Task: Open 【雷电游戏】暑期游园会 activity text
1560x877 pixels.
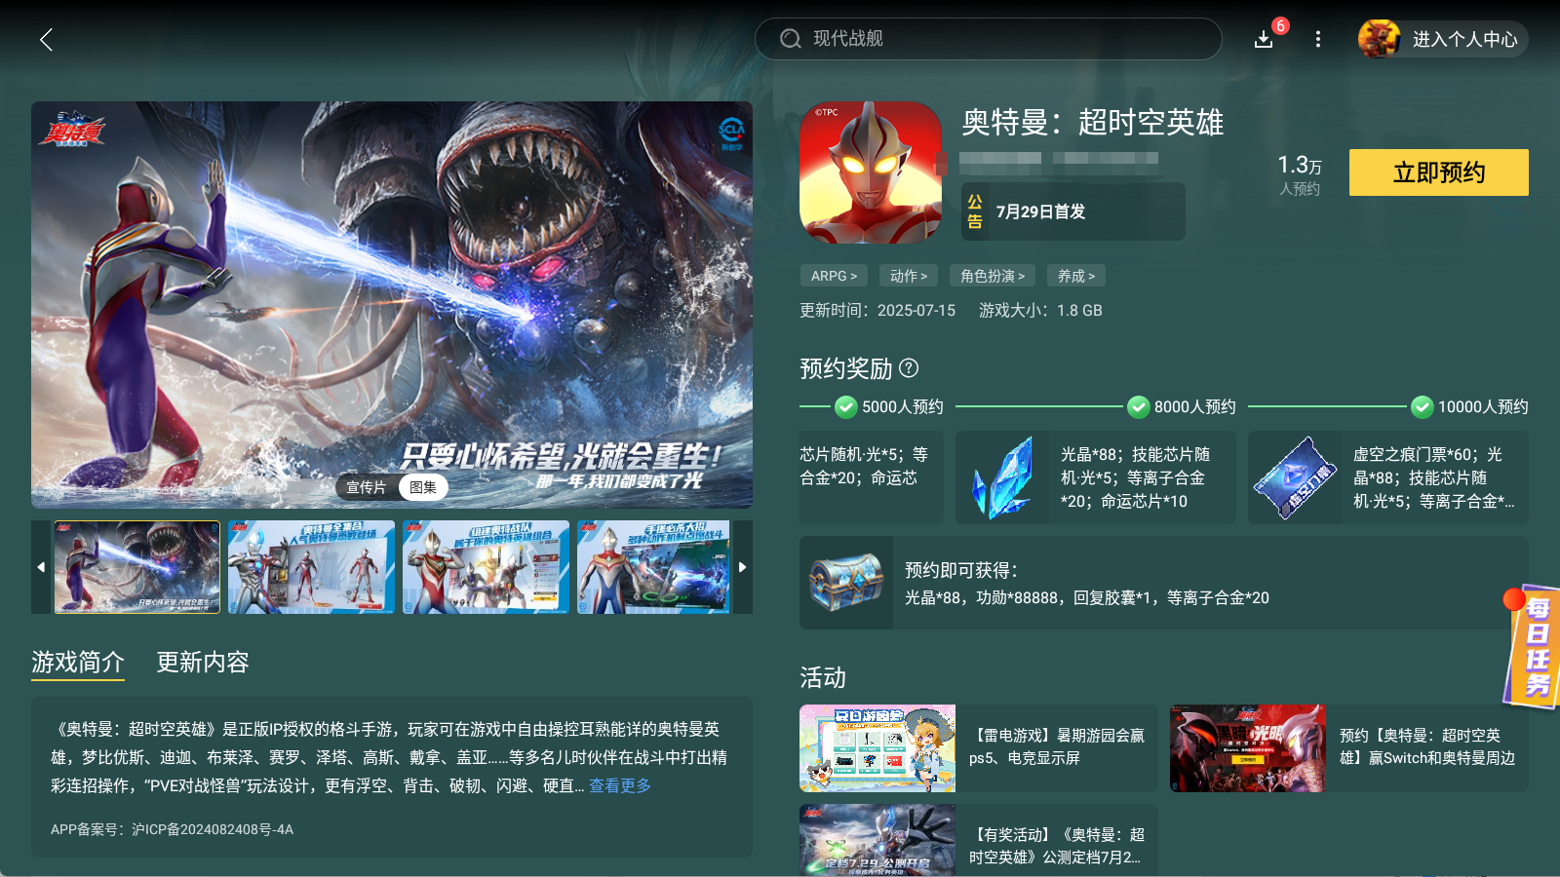Action: tap(1057, 746)
